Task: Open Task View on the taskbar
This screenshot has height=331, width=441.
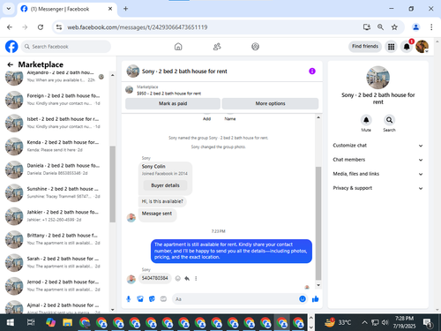Action: (x=31, y=322)
